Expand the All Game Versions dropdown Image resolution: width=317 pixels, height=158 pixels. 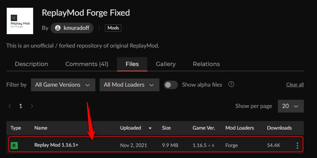(x=63, y=85)
